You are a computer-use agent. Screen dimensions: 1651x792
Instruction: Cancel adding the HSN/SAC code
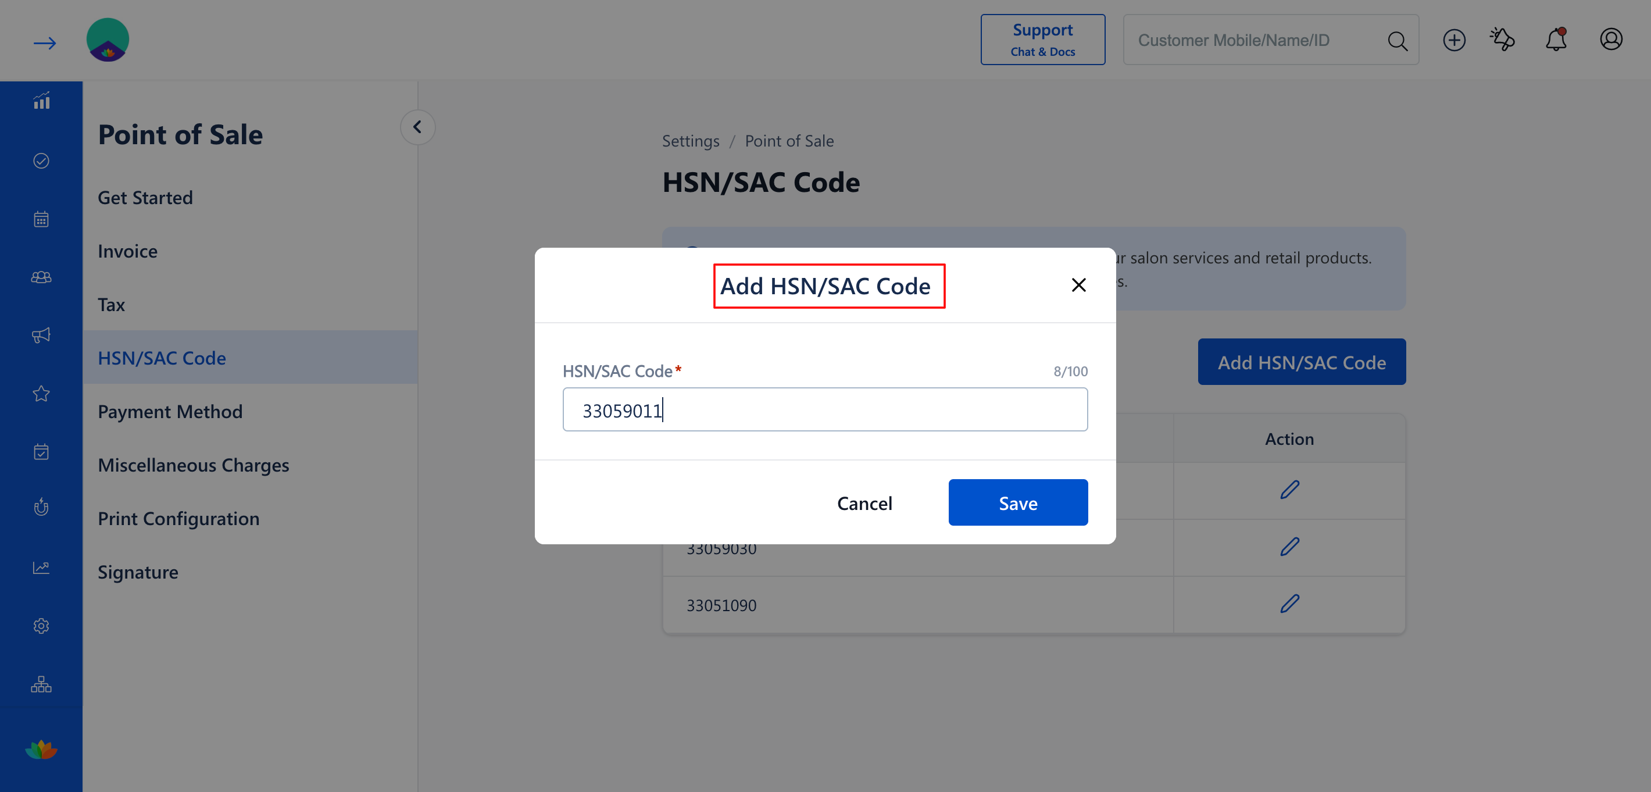click(864, 503)
